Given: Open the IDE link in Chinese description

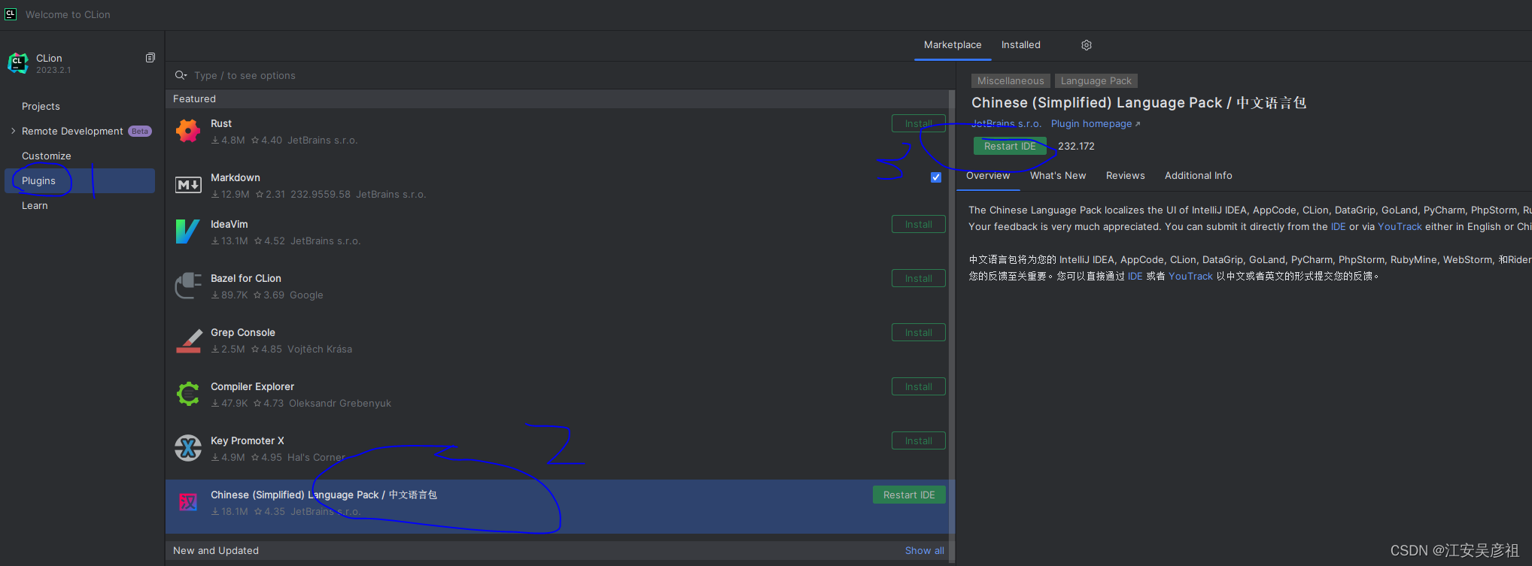Looking at the screenshot, I should coord(1135,276).
